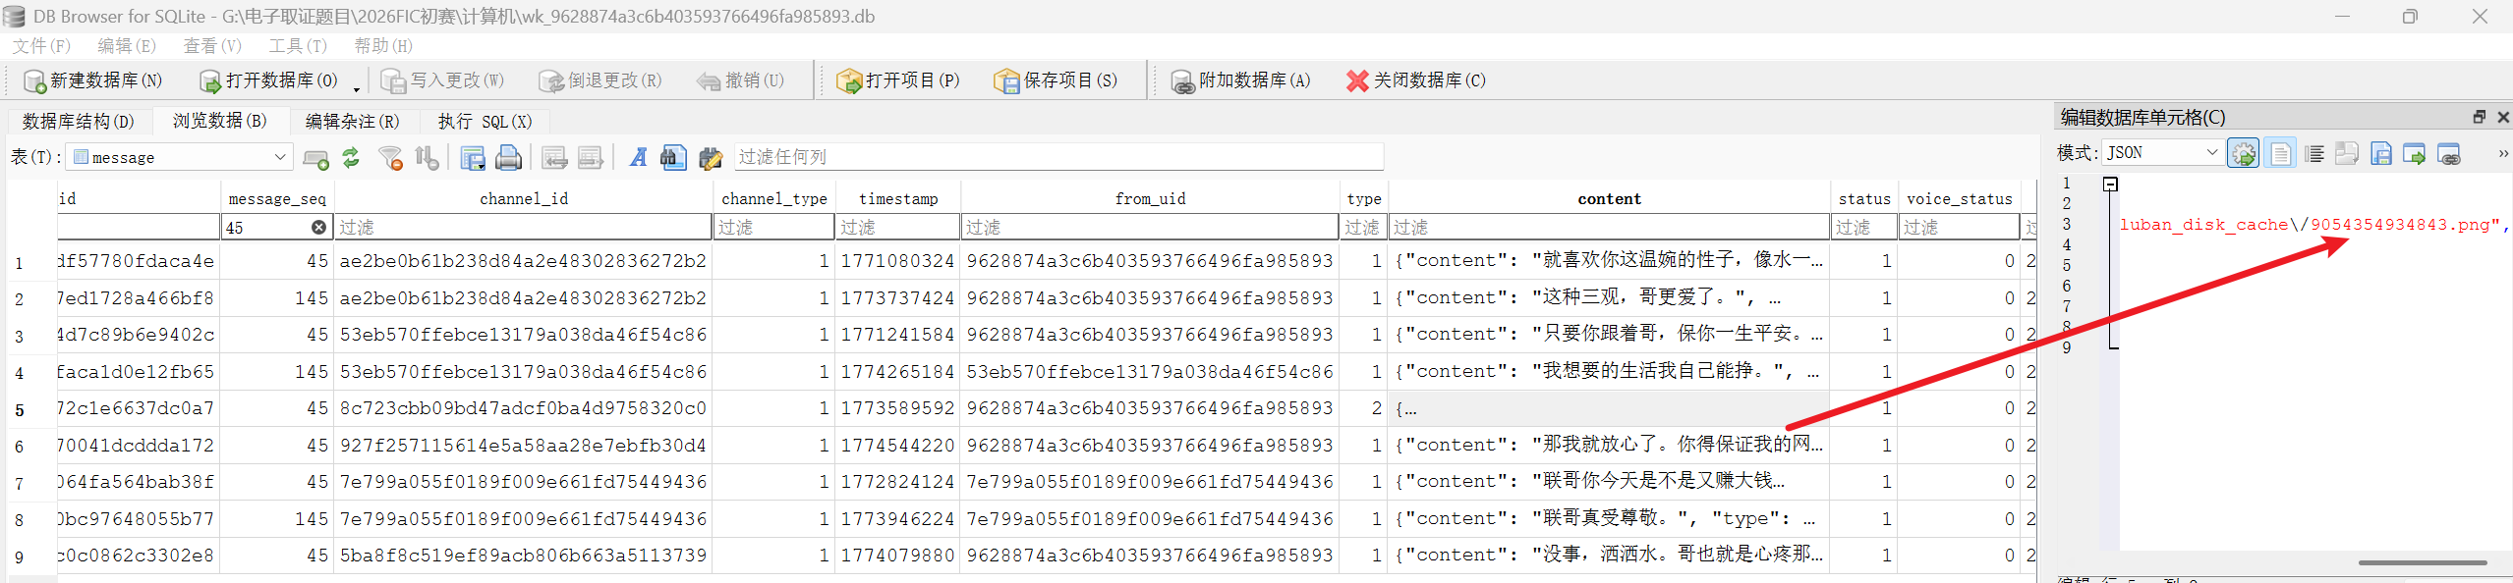Viewport: 2513px width, 583px height.
Task: Select content cell starting 联哥你今天是不是又赚大钱
Action: pos(1609,482)
